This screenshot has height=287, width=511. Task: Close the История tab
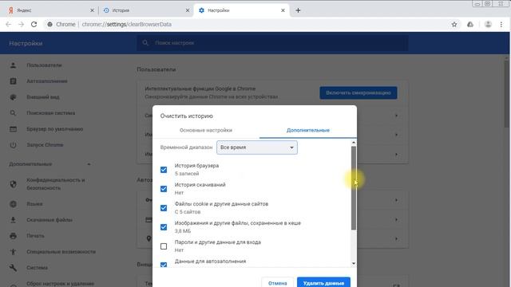[188, 10]
